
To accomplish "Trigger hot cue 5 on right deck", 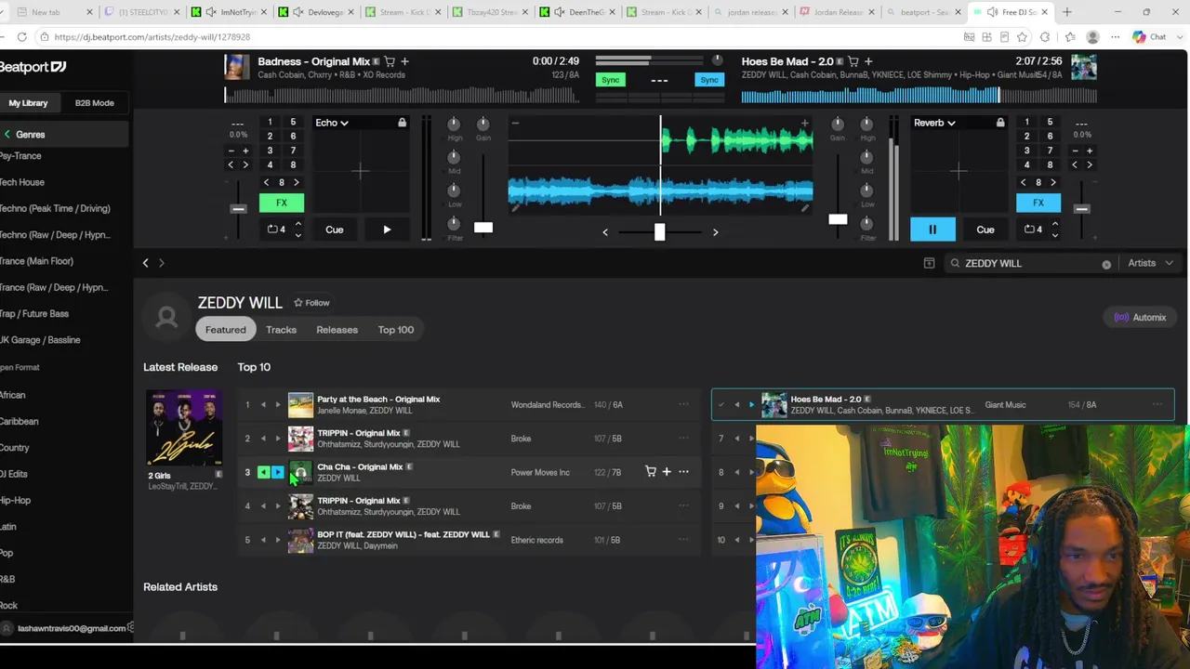I will [x=1050, y=123].
